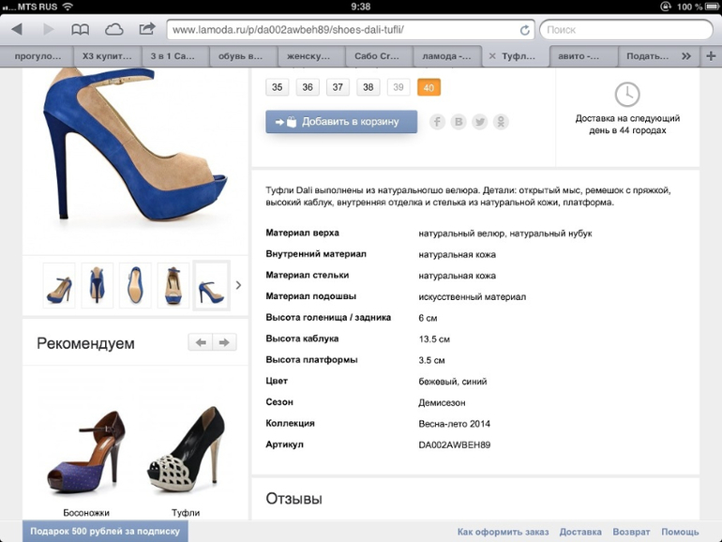Select first shoe thumbnail, side view
The image size is (722, 542).
pos(59,285)
